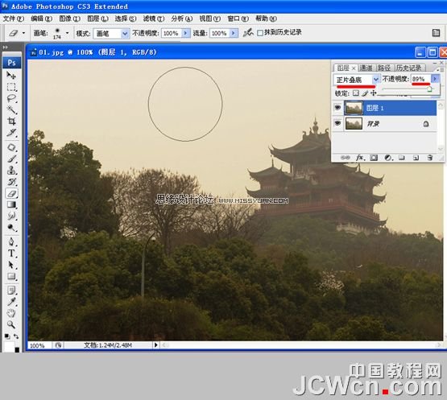This screenshot has width=447, height=400.
Task: Select the Slice tool
Action: 11,133
